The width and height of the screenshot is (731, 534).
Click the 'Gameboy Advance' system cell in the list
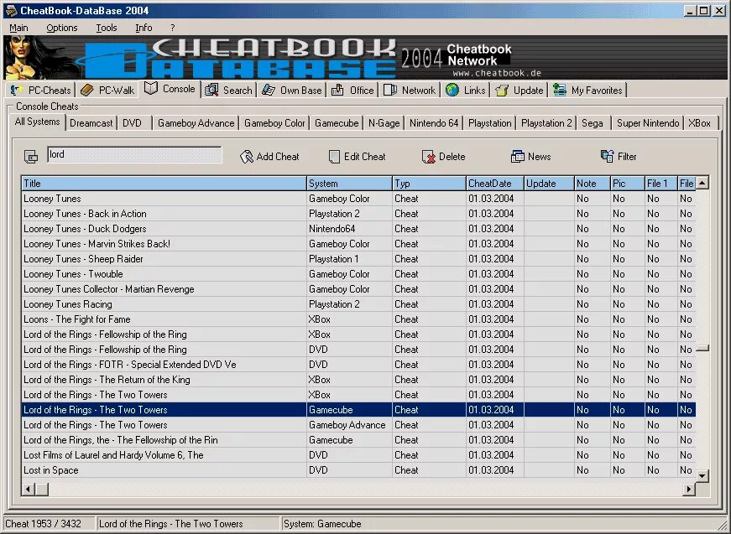[347, 425]
